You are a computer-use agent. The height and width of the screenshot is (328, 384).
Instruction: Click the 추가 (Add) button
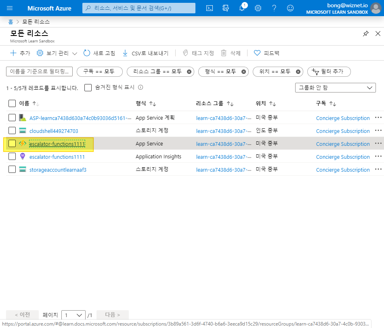(20, 53)
